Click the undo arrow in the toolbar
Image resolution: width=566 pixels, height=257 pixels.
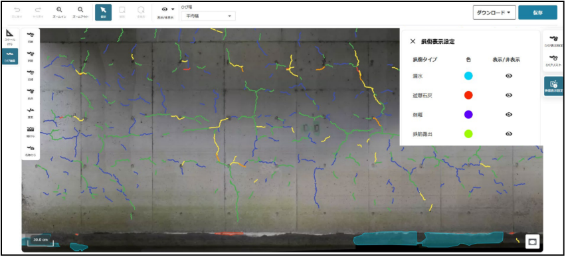coord(17,10)
